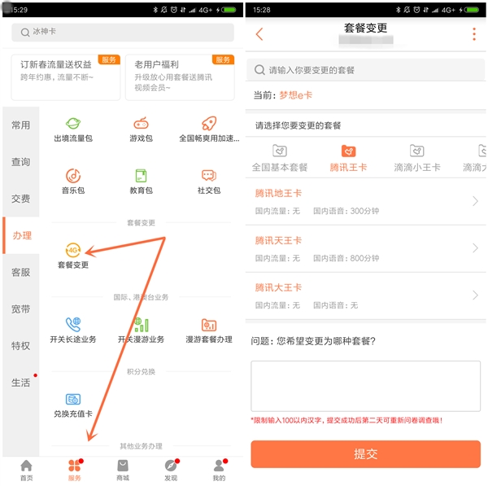The height and width of the screenshot is (486, 488).
Task: Tap 国内语音：300分钟 detail text
Action: pyautogui.click(x=346, y=211)
